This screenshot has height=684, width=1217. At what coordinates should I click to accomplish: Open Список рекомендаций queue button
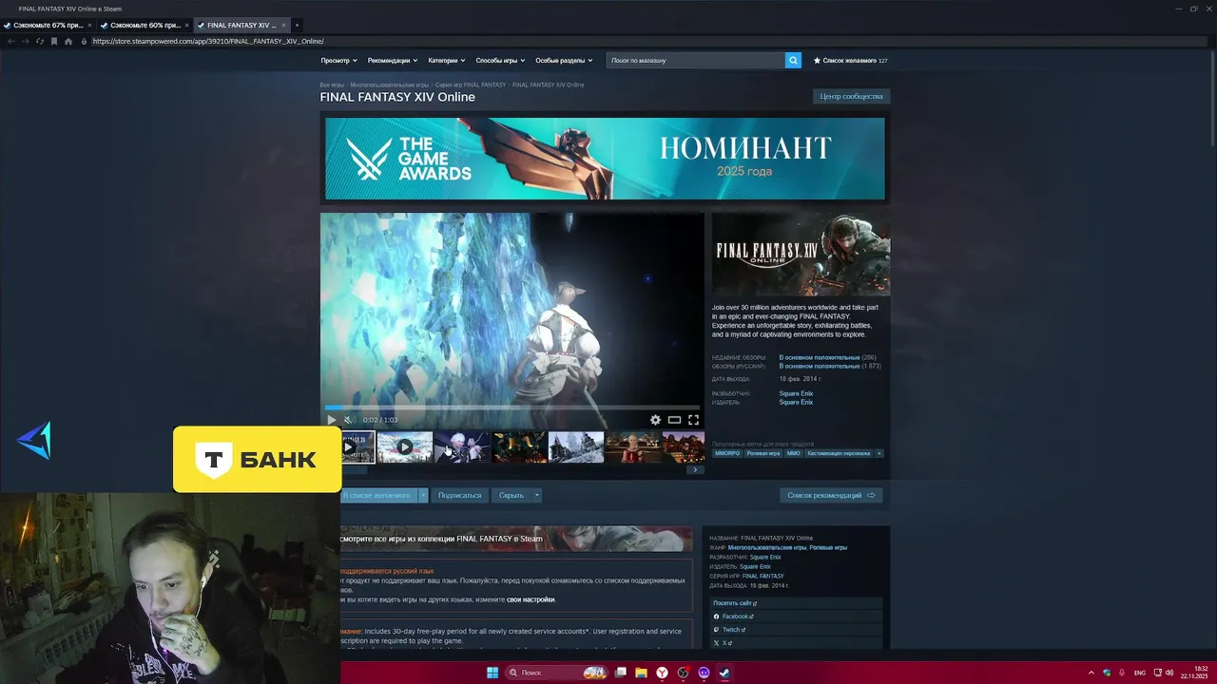831,495
